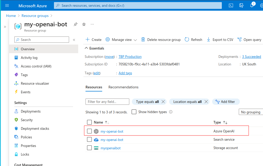The image size is (263, 166).
Task: Click the Search service resource icon
Action: click(96, 140)
